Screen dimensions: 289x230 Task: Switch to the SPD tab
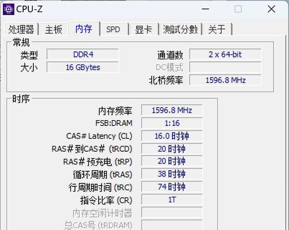coord(113,29)
